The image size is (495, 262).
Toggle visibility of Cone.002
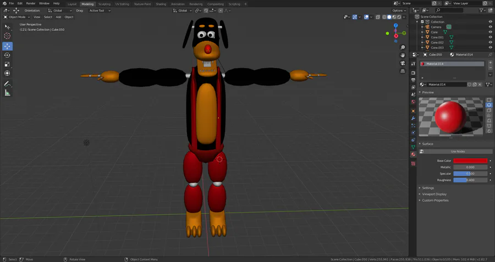tap(490, 42)
